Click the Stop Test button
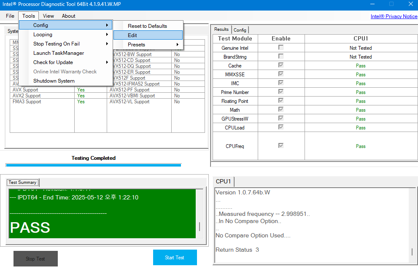The width and height of the screenshot is (418, 269). [x=35, y=258]
